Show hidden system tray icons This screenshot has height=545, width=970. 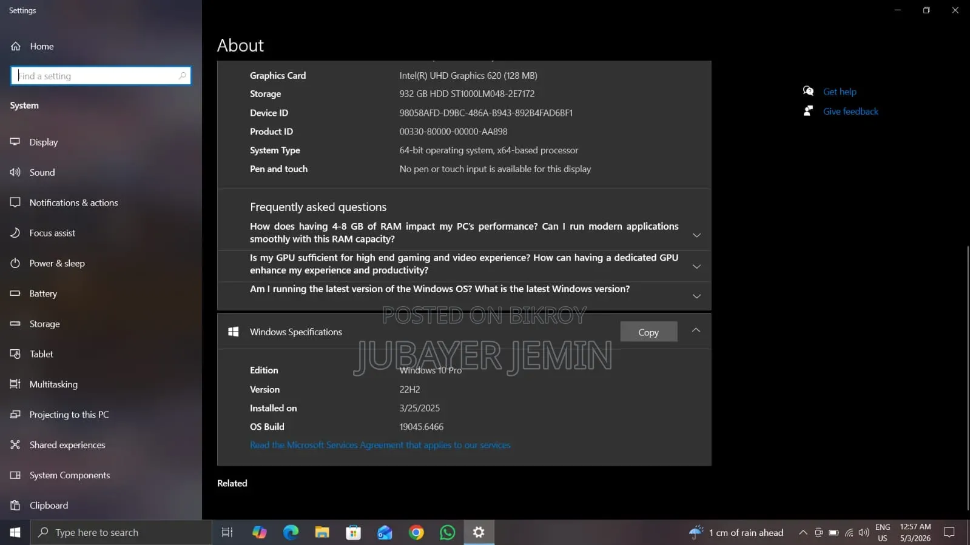coord(803,532)
